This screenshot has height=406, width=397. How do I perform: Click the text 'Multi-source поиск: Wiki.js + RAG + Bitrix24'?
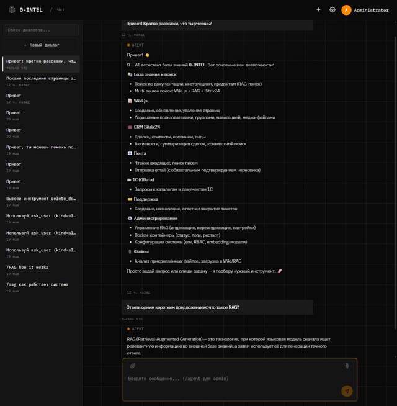(x=177, y=91)
